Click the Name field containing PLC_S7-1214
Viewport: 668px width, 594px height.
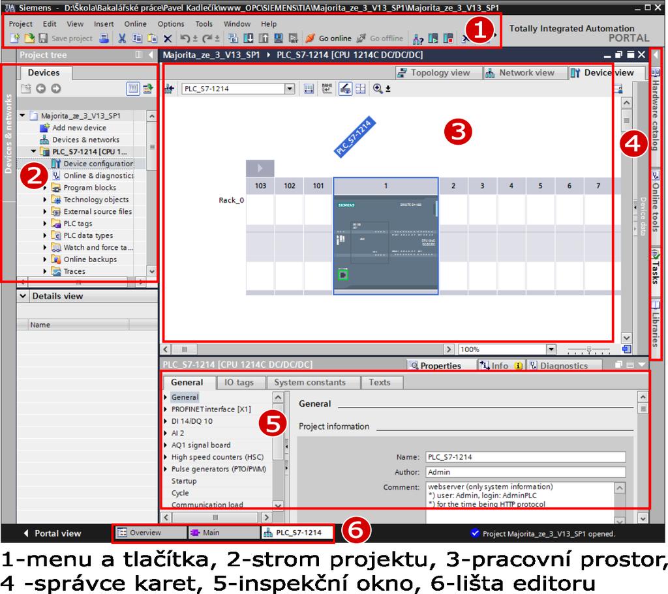[525, 457]
